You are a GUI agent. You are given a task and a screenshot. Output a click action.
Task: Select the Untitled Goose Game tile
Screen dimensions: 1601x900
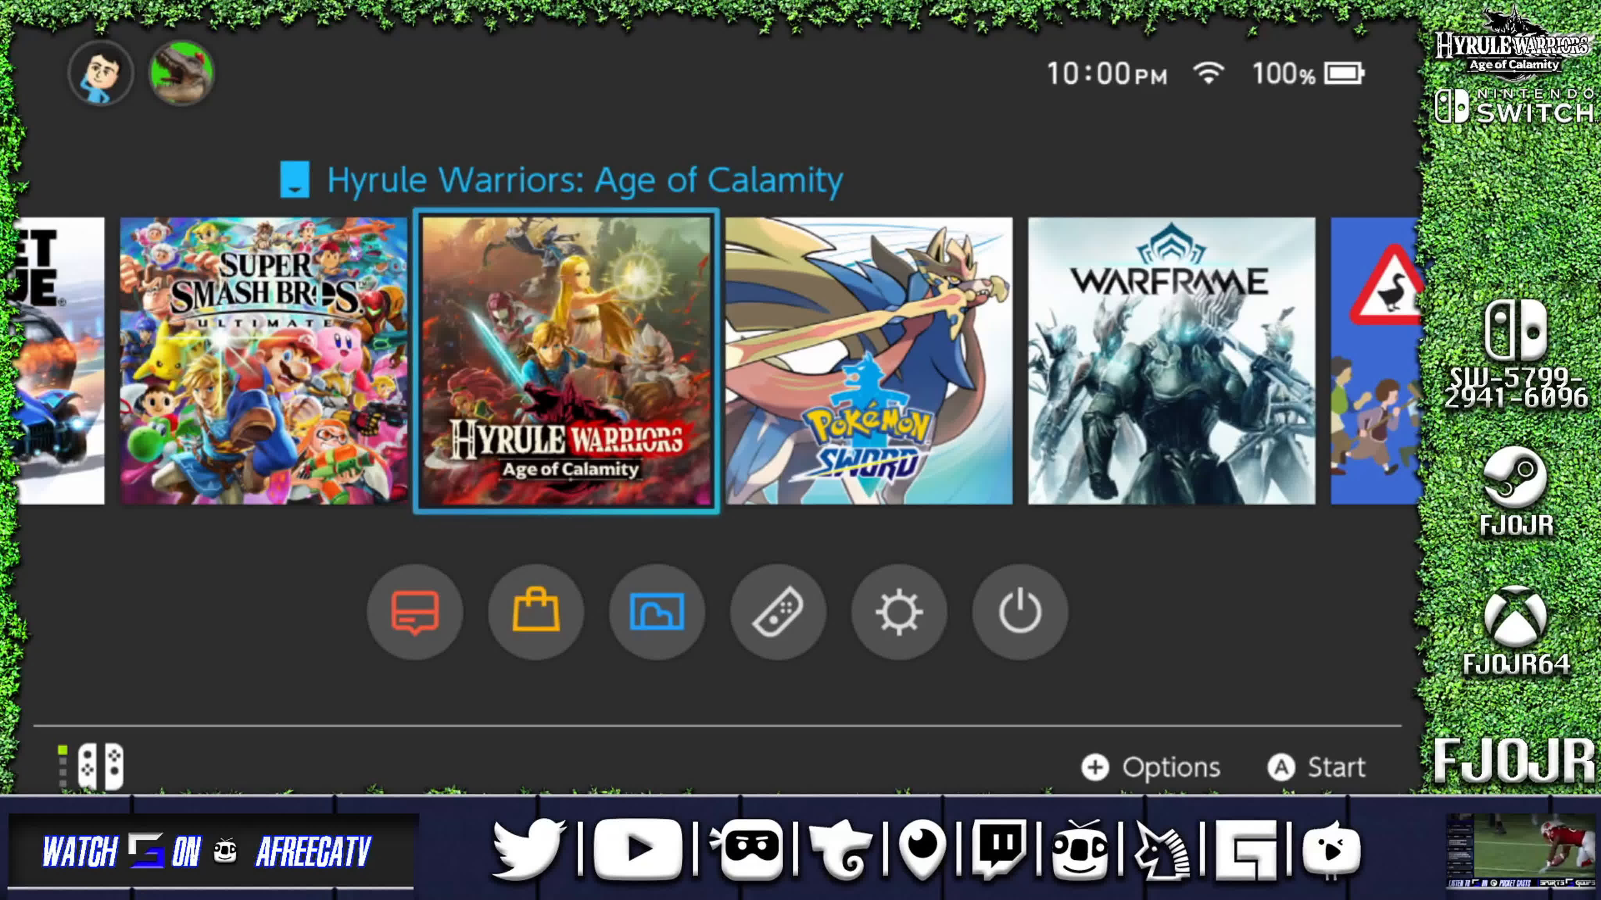(x=1376, y=361)
